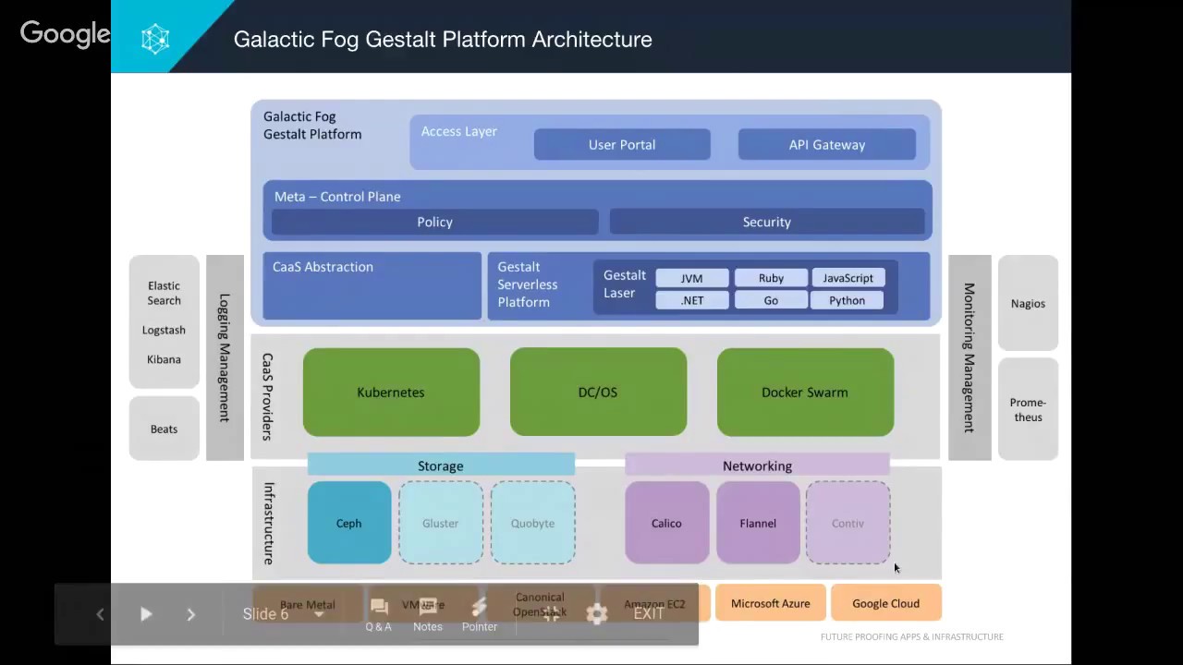Click the Beats logging box
This screenshot has width=1183, height=665.
[164, 429]
